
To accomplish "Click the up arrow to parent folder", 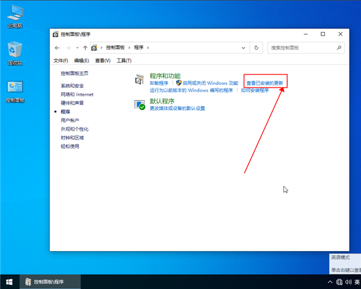I will click(85, 48).
